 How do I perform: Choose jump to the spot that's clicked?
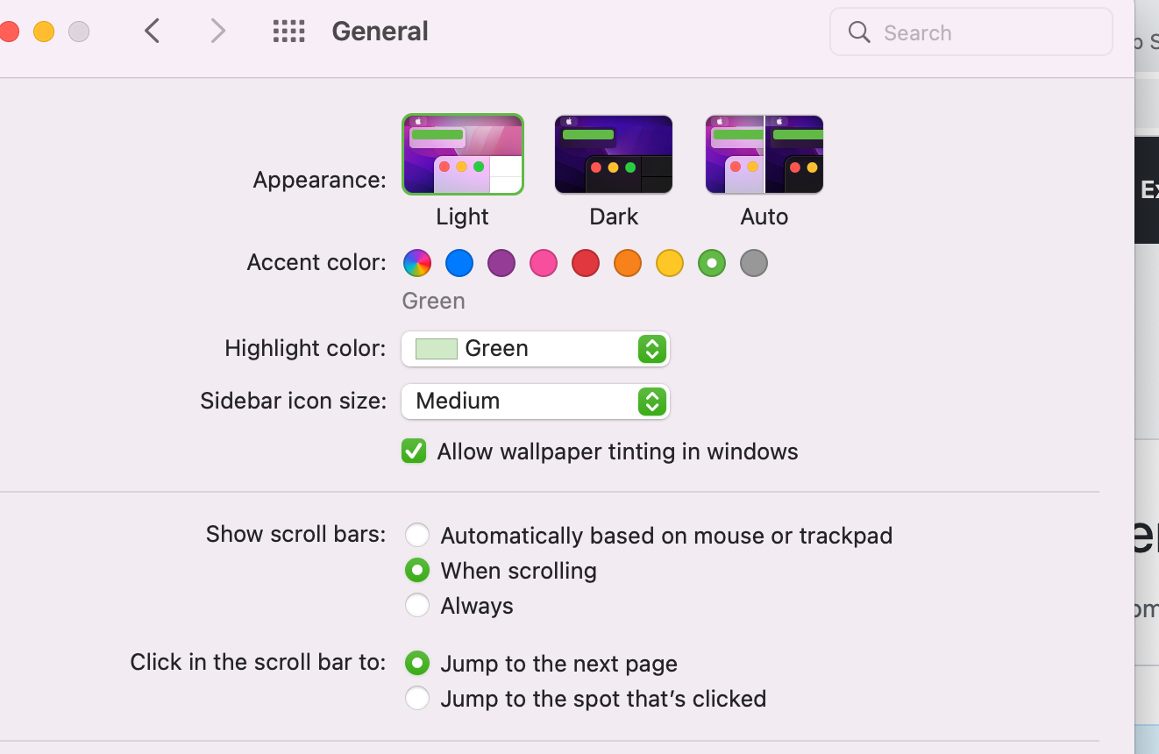click(x=417, y=698)
